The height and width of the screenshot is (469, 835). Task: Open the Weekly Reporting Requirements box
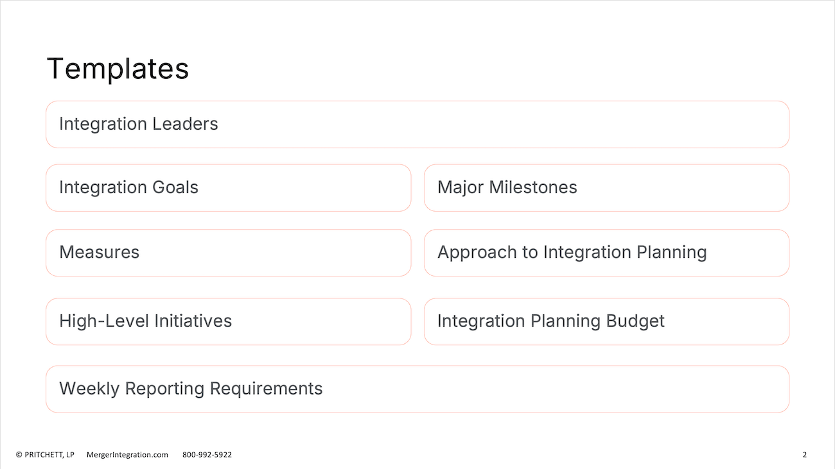(x=418, y=389)
